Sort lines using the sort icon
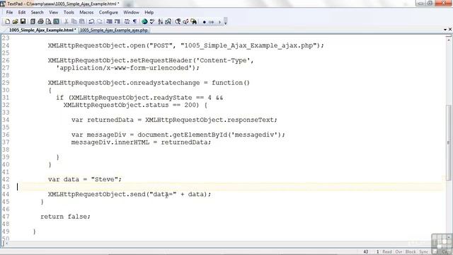453x255 pixels. (161, 22)
